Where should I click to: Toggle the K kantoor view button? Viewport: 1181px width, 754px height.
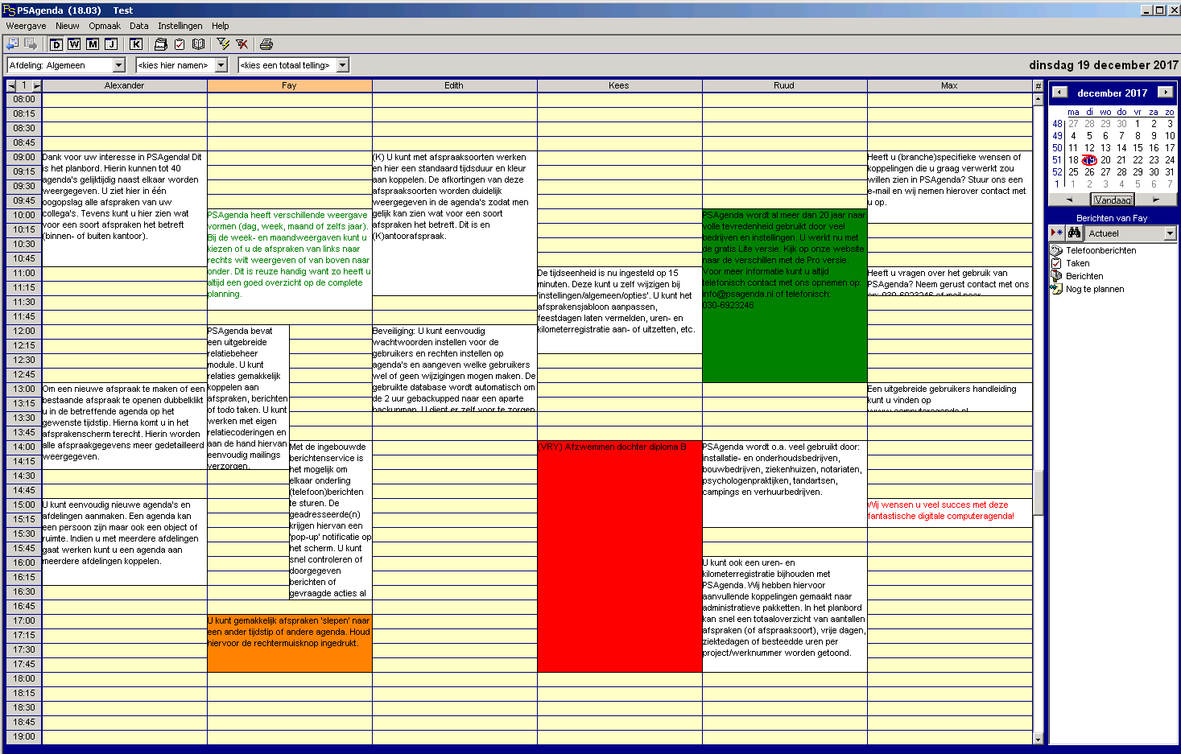(x=135, y=43)
